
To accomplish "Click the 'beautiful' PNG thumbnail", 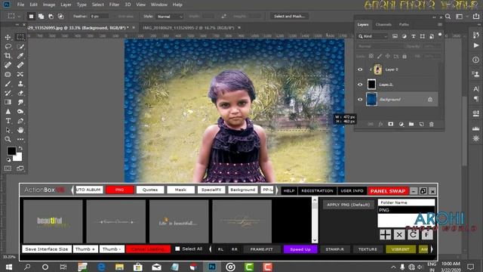I will 53,221.
